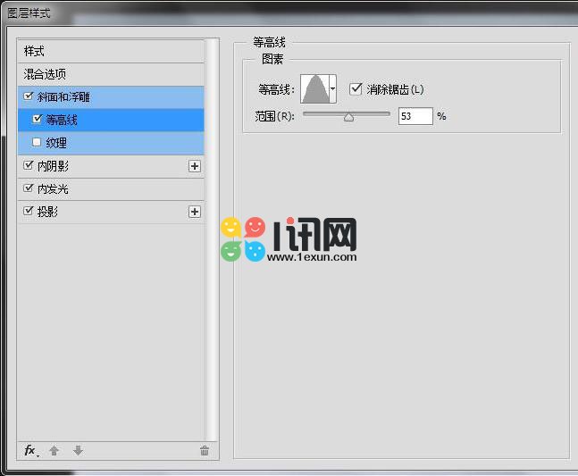Move effect down with the down arrow icon
The image size is (578, 476).
pos(78,450)
